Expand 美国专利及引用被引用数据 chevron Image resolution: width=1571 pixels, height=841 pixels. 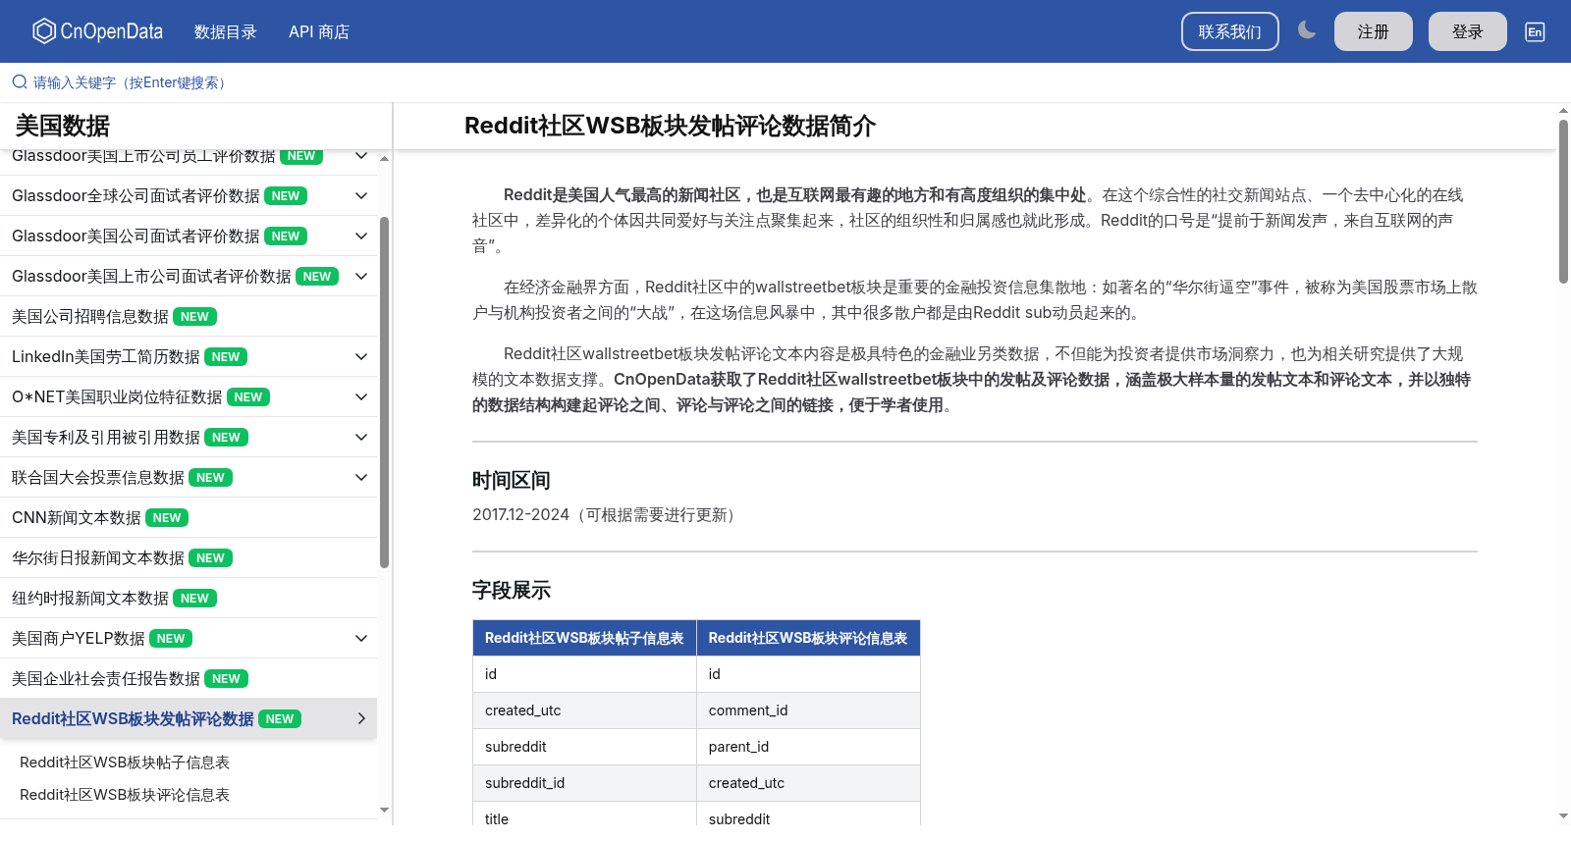[361, 437]
